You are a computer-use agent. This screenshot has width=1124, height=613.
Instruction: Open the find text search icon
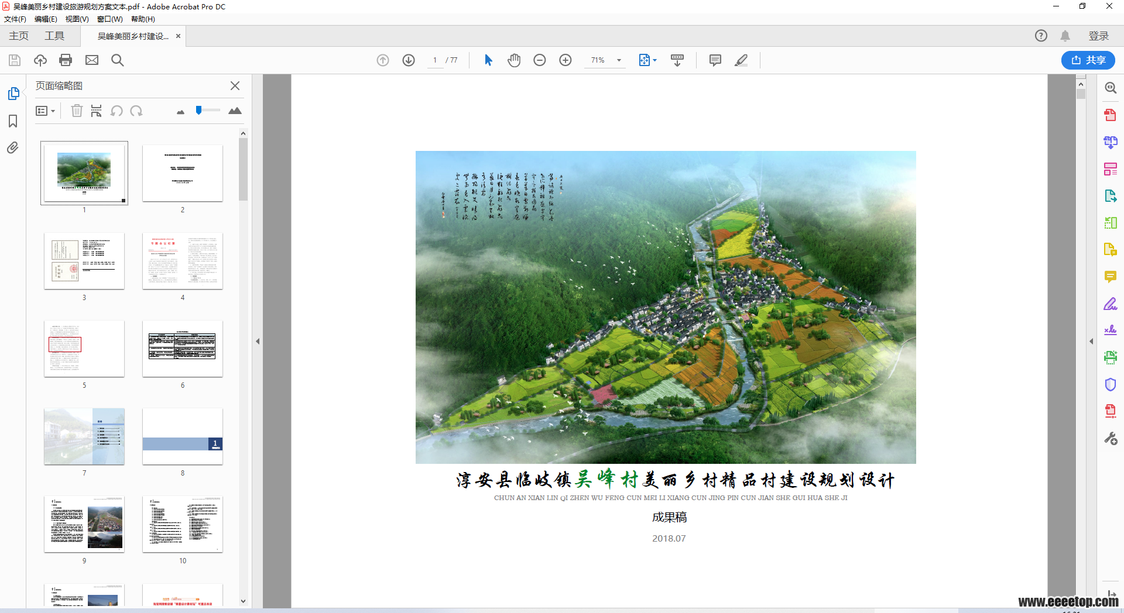(x=118, y=60)
